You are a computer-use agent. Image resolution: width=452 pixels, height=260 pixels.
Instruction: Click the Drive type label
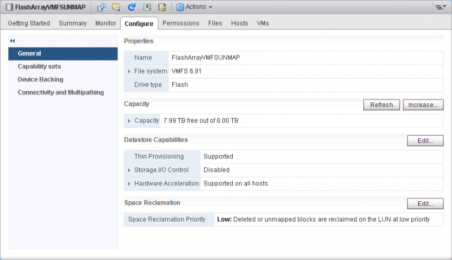(x=148, y=85)
